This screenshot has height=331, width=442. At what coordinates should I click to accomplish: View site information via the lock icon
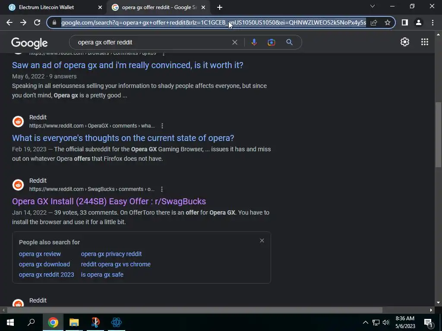(x=54, y=22)
